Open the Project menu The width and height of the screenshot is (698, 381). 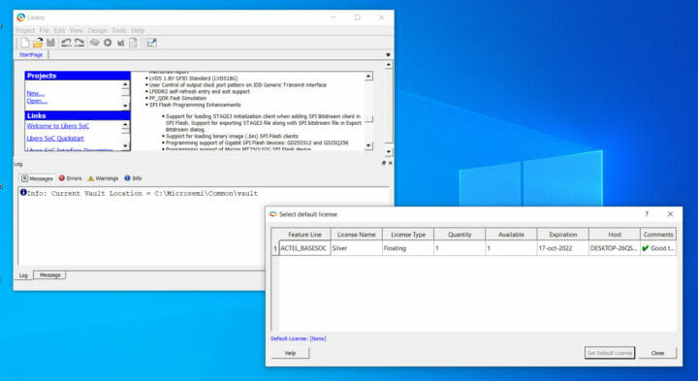[25, 30]
